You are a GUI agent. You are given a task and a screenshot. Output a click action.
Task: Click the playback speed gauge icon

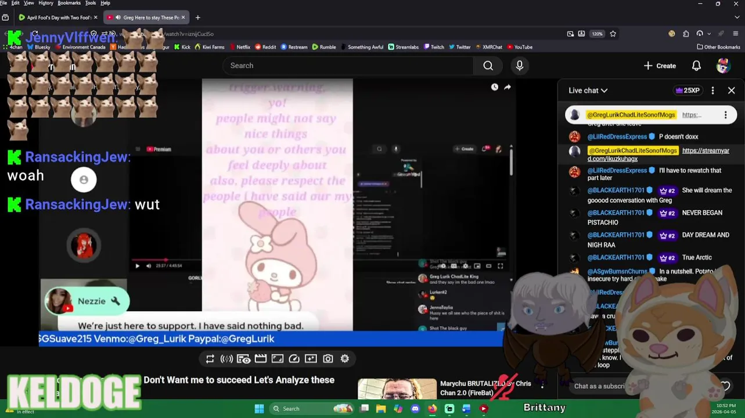point(294,359)
